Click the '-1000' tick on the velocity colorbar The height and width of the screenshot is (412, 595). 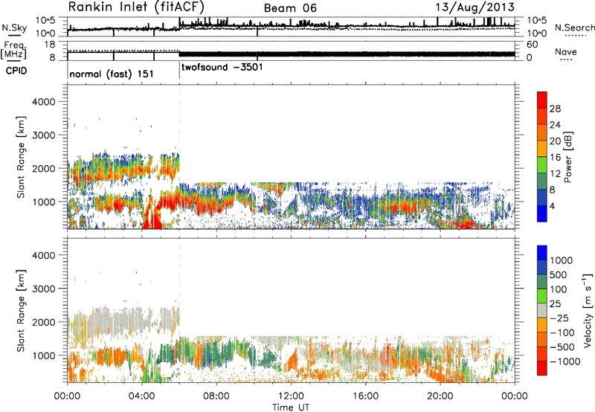pos(565,361)
